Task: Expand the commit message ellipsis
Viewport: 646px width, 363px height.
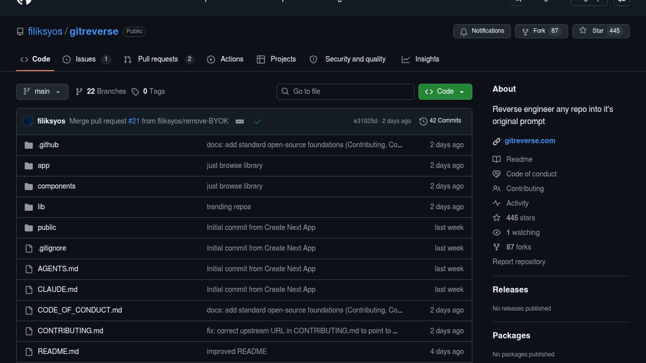Action: click(240, 121)
